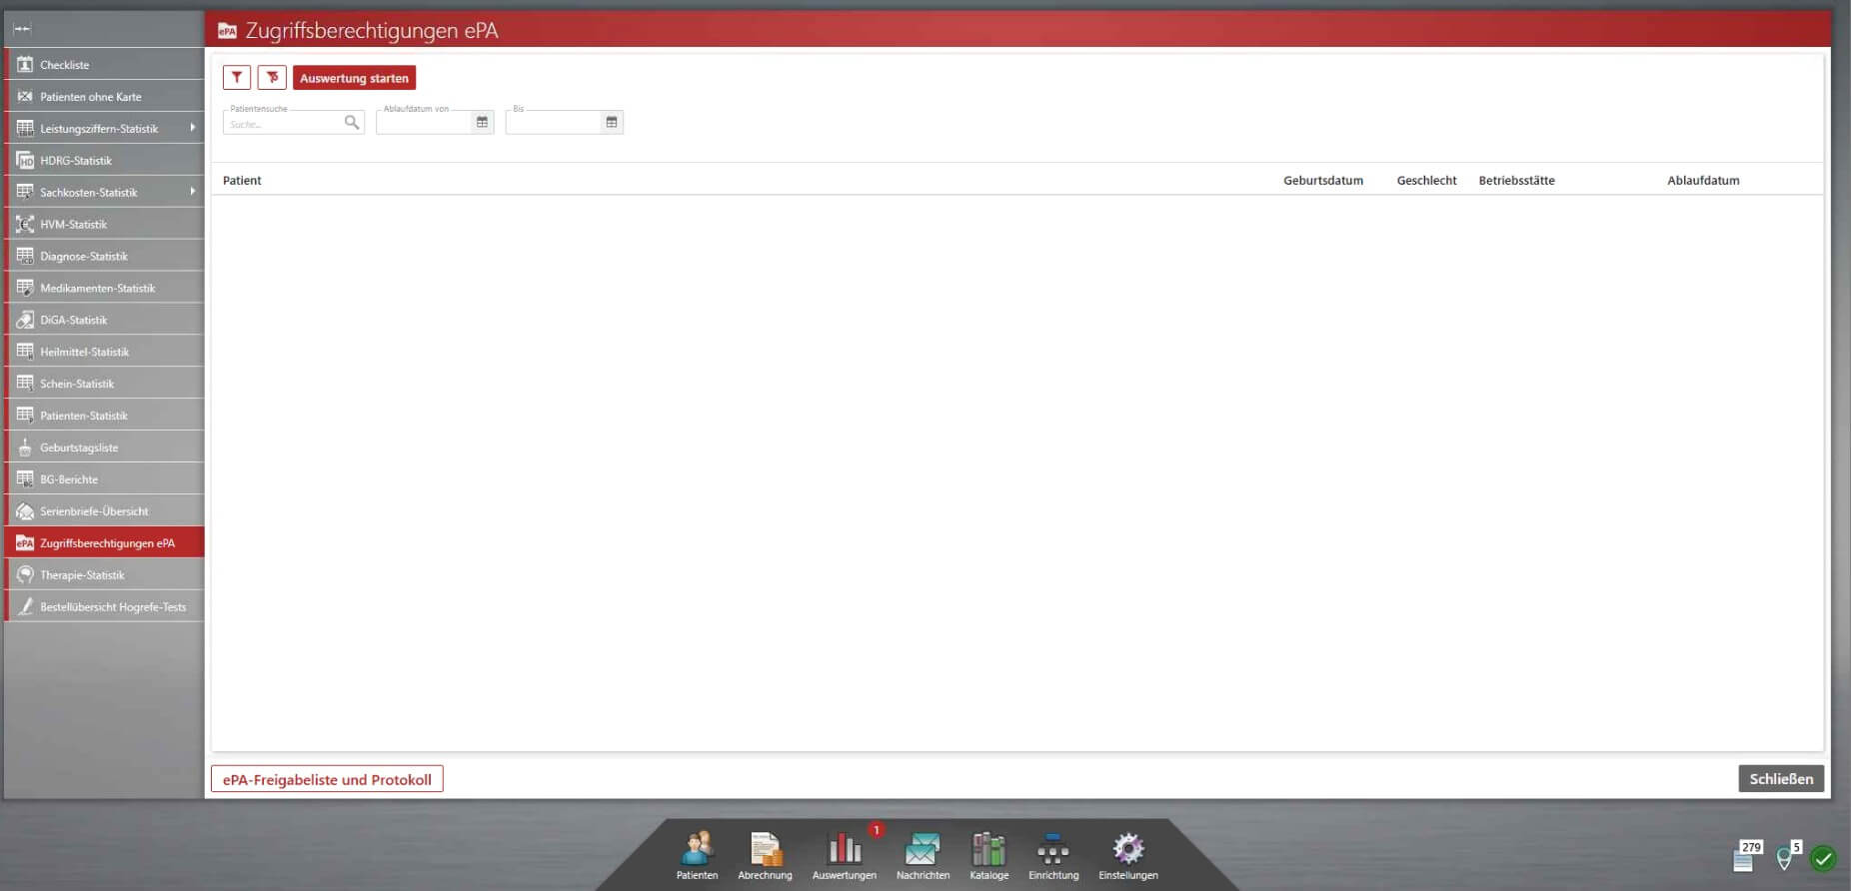Click the clear filter icon

click(272, 78)
